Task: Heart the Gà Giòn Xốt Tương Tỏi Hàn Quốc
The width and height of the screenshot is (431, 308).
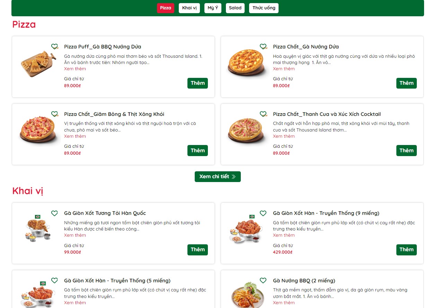Action: coord(54,213)
